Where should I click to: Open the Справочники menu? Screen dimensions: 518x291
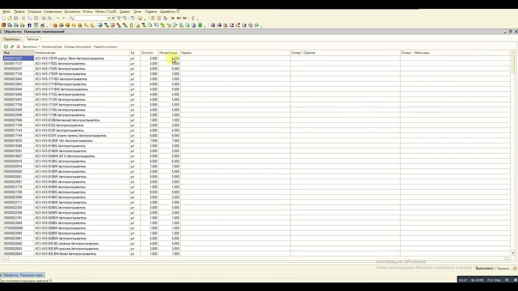click(53, 12)
